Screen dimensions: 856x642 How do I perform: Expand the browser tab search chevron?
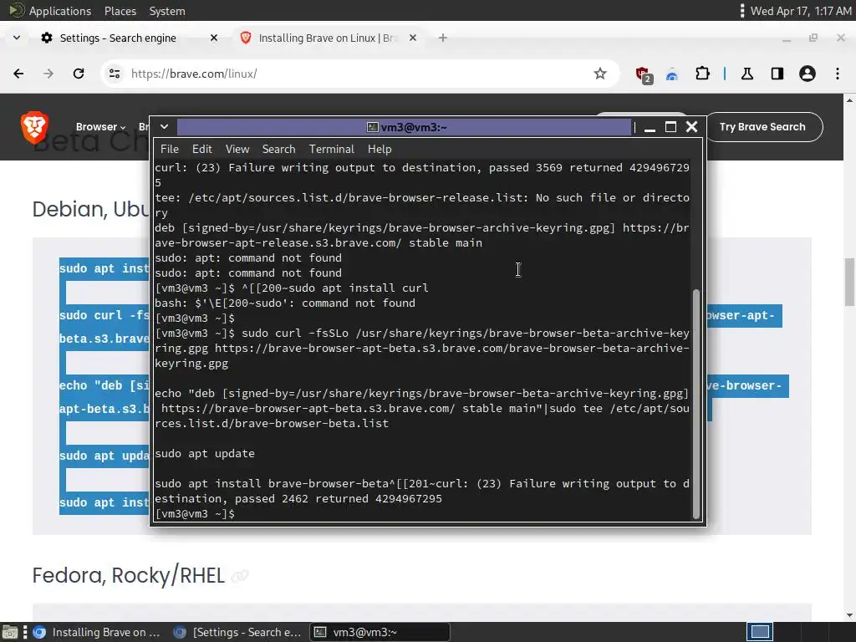(x=17, y=38)
